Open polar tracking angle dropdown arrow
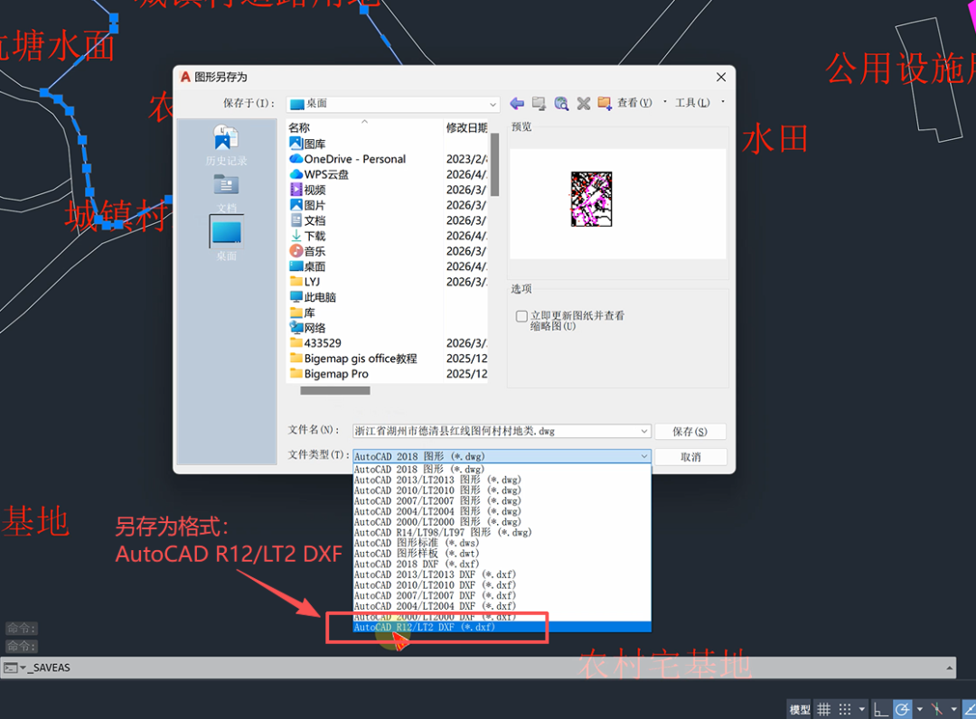Screen dimensions: 976x719 (x=919, y=709)
